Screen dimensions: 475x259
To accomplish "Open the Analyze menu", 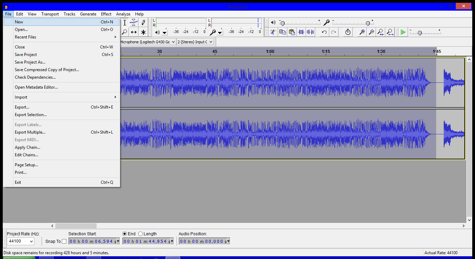I will pos(123,14).
